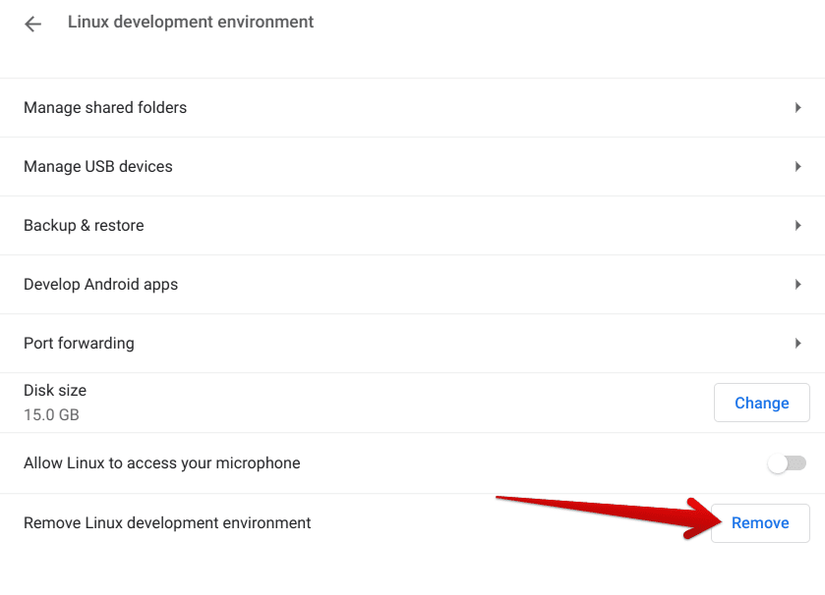Click the Allow Linux to access your microphone text
Screen dimensions: 825x595
click(162, 463)
